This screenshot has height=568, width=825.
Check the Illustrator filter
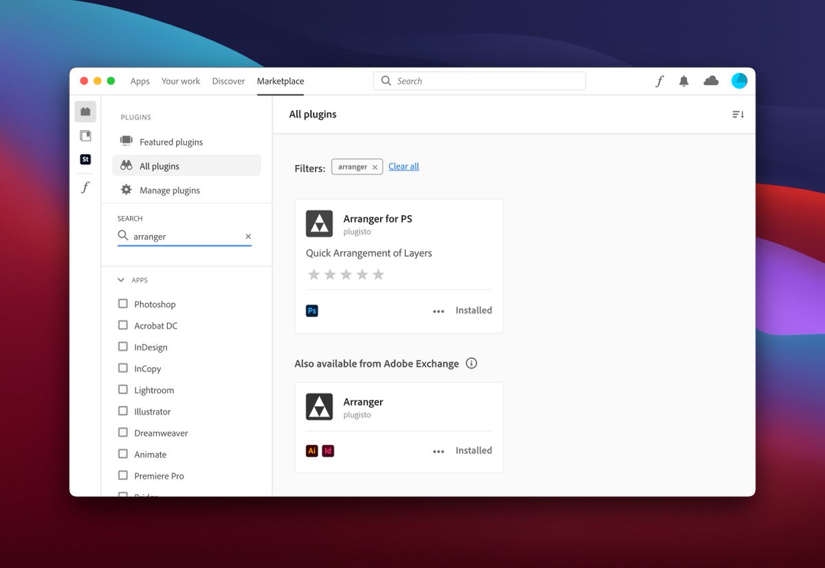click(x=123, y=411)
